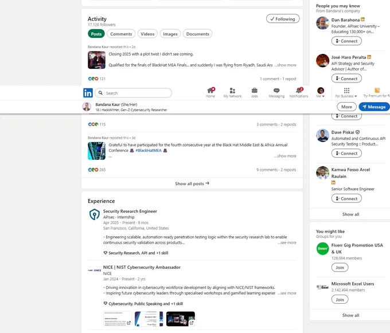View reactions count 131
Viewport: 390px width, 333px height.
[x=97, y=79]
